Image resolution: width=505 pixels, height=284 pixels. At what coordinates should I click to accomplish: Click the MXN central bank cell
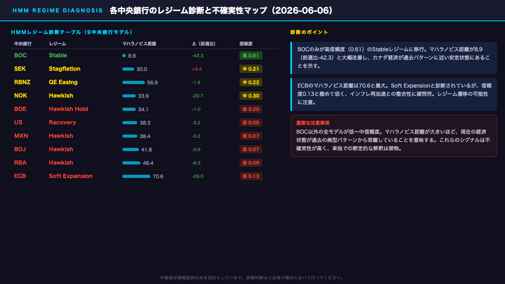(x=21, y=136)
